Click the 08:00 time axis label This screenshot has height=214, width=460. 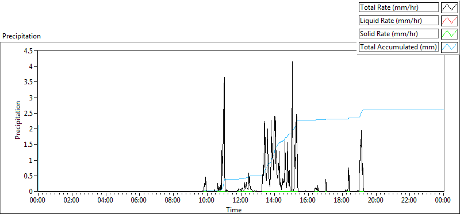click(x=173, y=200)
